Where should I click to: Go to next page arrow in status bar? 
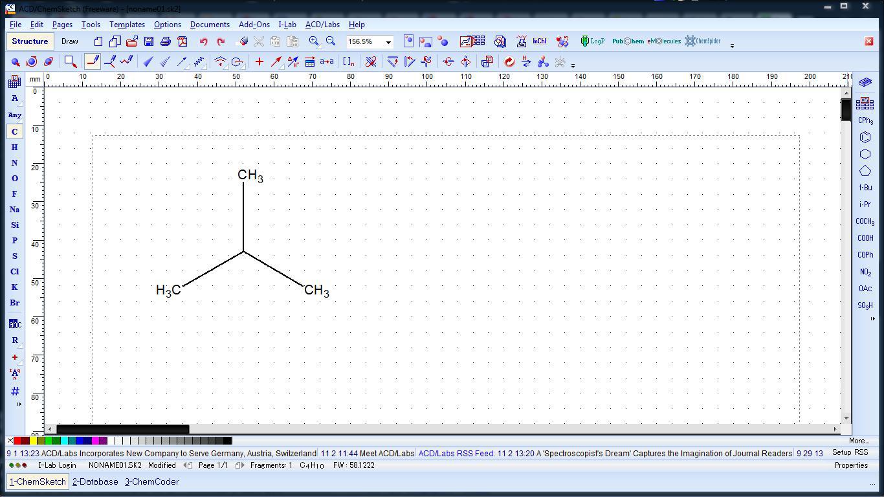(239, 465)
